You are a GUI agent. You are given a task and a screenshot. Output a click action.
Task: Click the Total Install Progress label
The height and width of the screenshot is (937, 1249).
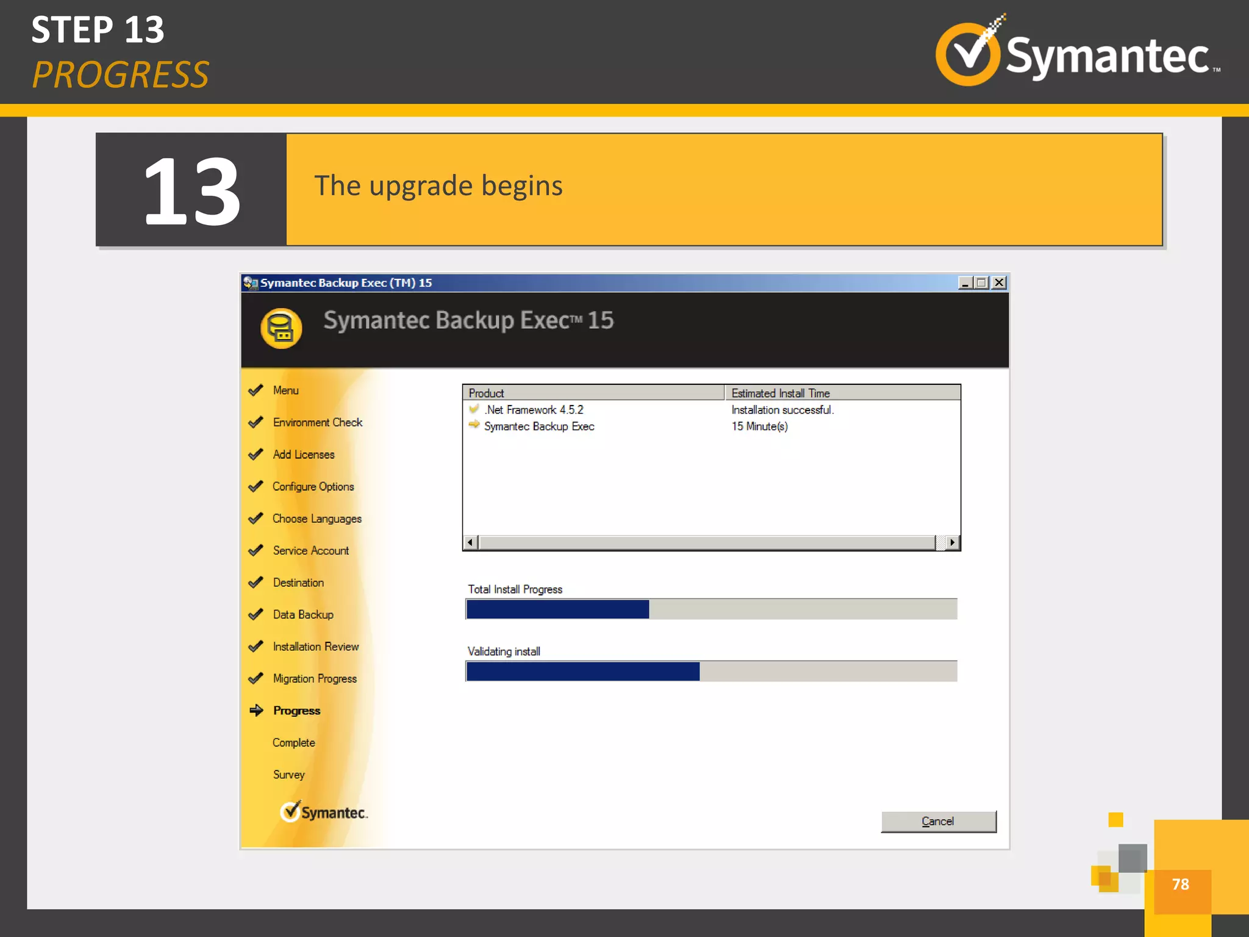(x=515, y=589)
